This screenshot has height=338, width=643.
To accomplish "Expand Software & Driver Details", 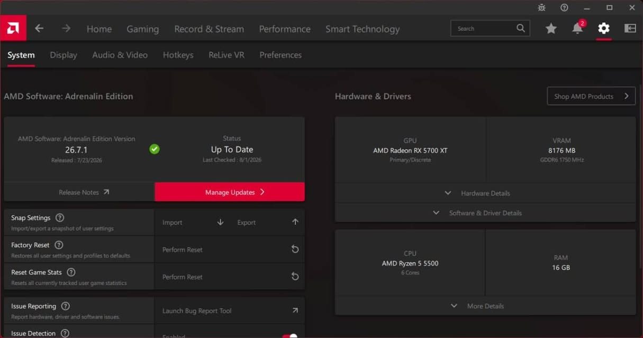I will (x=485, y=213).
